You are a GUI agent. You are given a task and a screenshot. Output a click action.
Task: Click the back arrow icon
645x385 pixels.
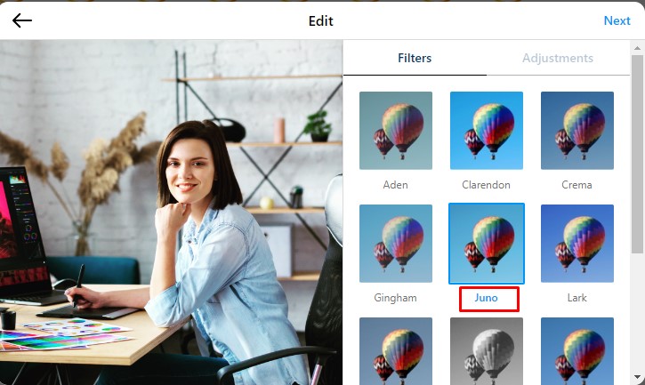click(x=22, y=20)
